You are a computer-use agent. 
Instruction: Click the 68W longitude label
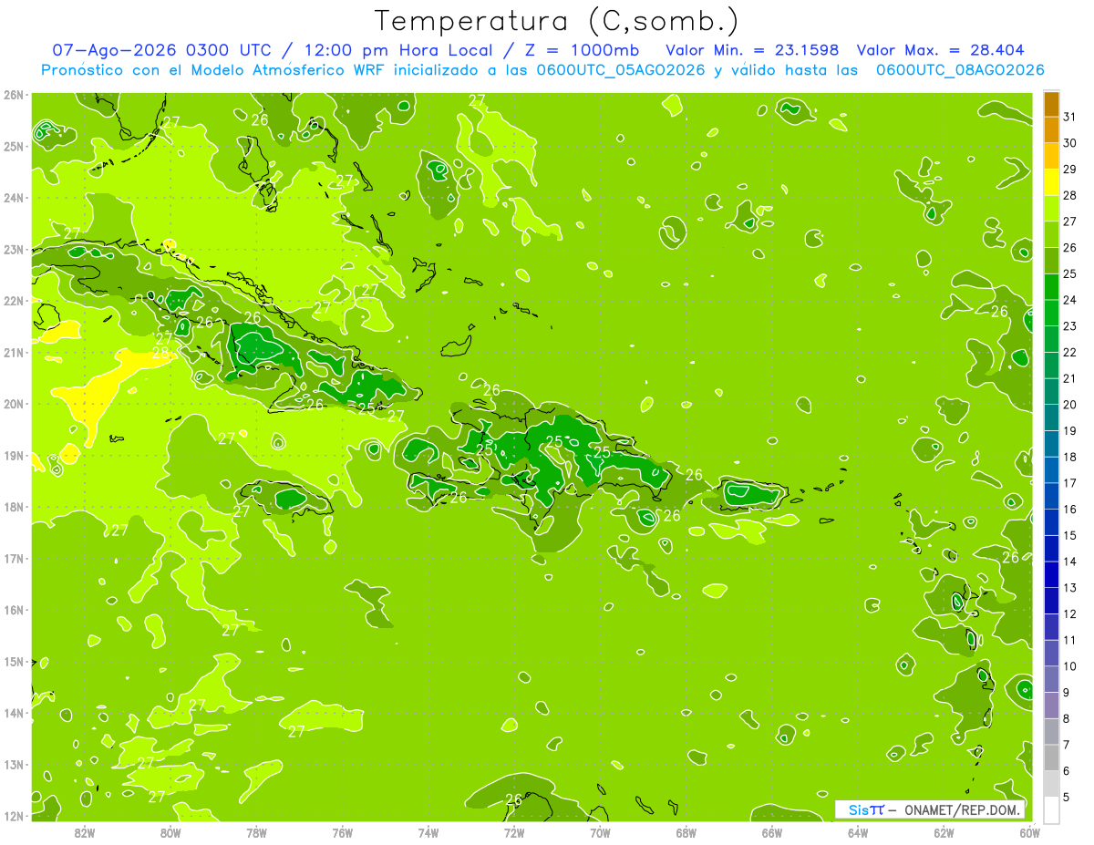(x=686, y=832)
